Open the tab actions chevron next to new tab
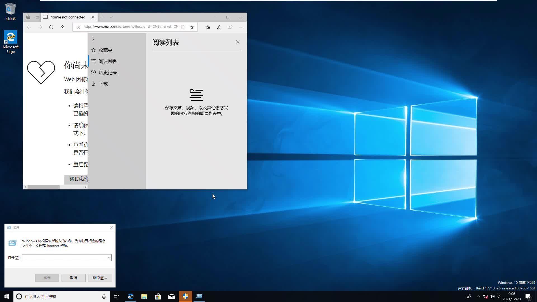This screenshot has height=302, width=537. pyautogui.click(x=112, y=17)
